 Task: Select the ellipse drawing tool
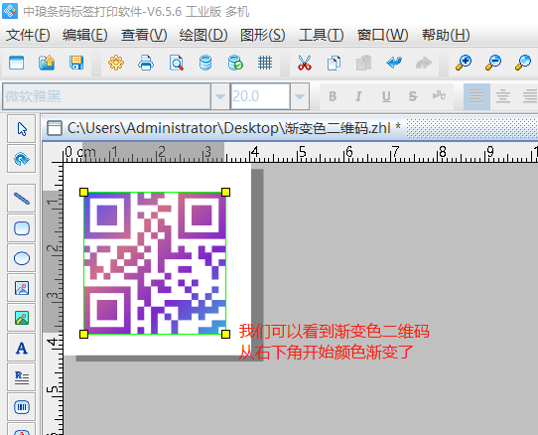[x=22, y=258]
